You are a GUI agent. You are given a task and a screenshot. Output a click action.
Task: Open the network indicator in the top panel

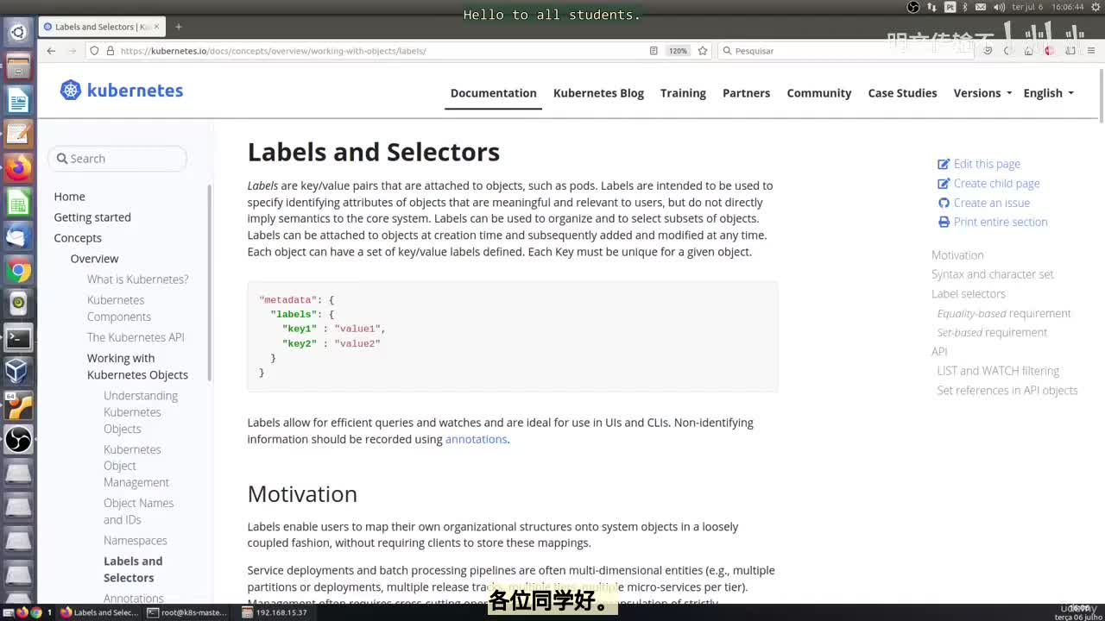931,7
